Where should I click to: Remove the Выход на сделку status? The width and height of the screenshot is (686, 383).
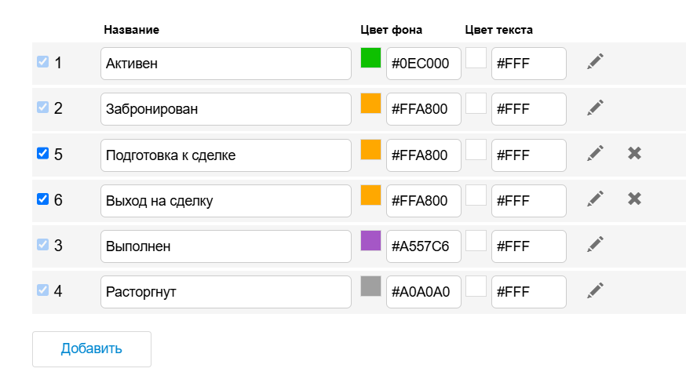point(635,199)
